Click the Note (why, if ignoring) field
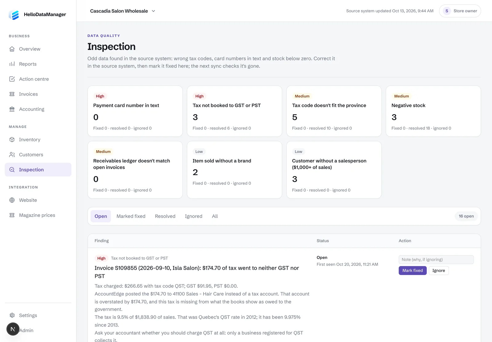Screen dimensions: 492x342 pos(436,260)
